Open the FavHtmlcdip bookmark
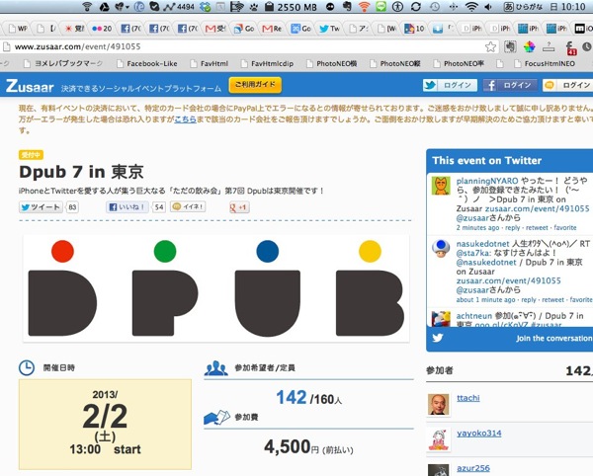The width and height of the screenshot is (593, 476). tap(268, 63)
